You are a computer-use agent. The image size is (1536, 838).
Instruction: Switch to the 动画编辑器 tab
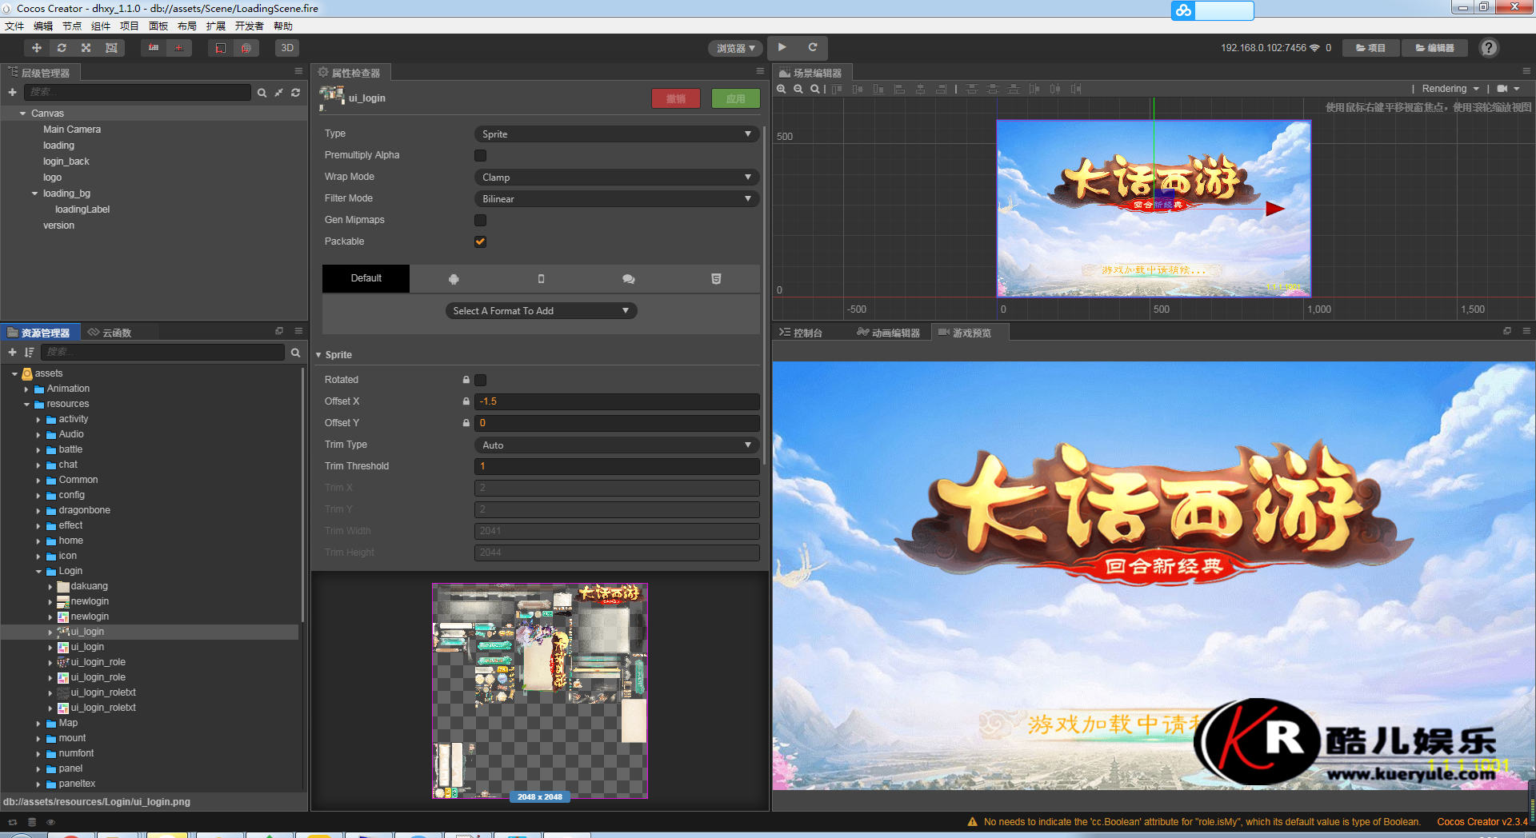tap(889, 333)
